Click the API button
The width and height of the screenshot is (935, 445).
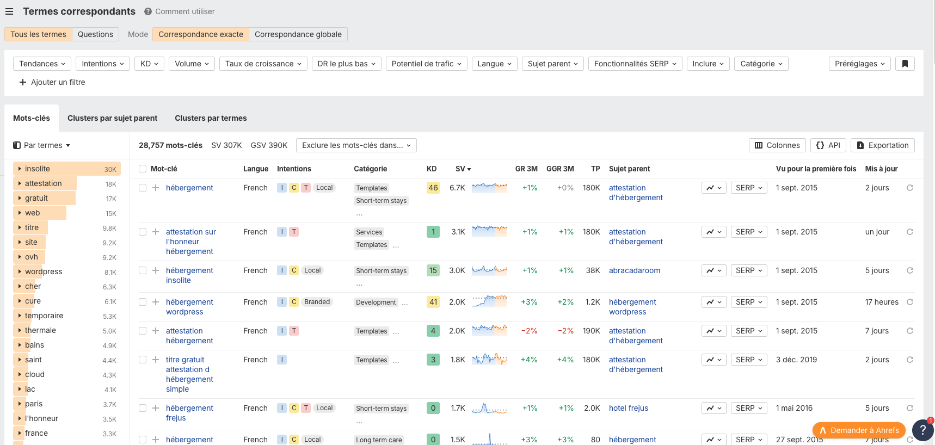pyautogui.click(x=828, y=145)
